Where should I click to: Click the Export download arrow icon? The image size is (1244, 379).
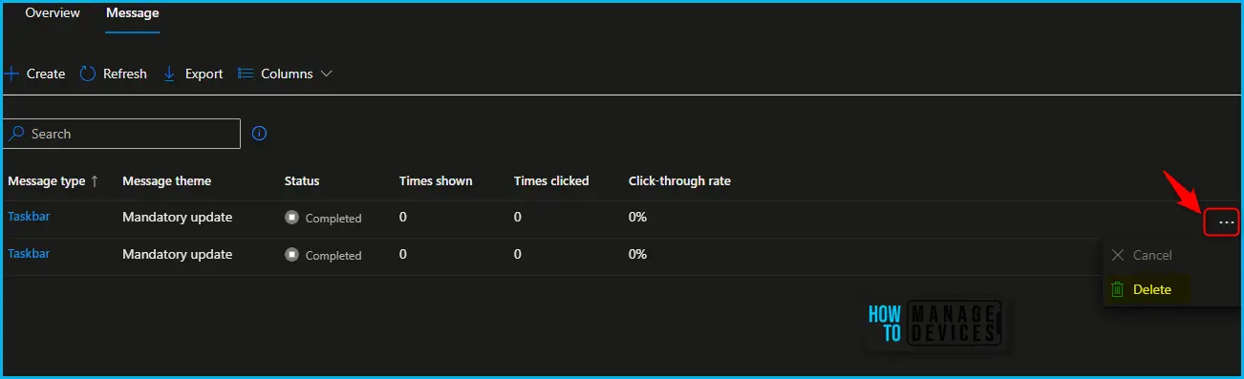coord(170,74)
